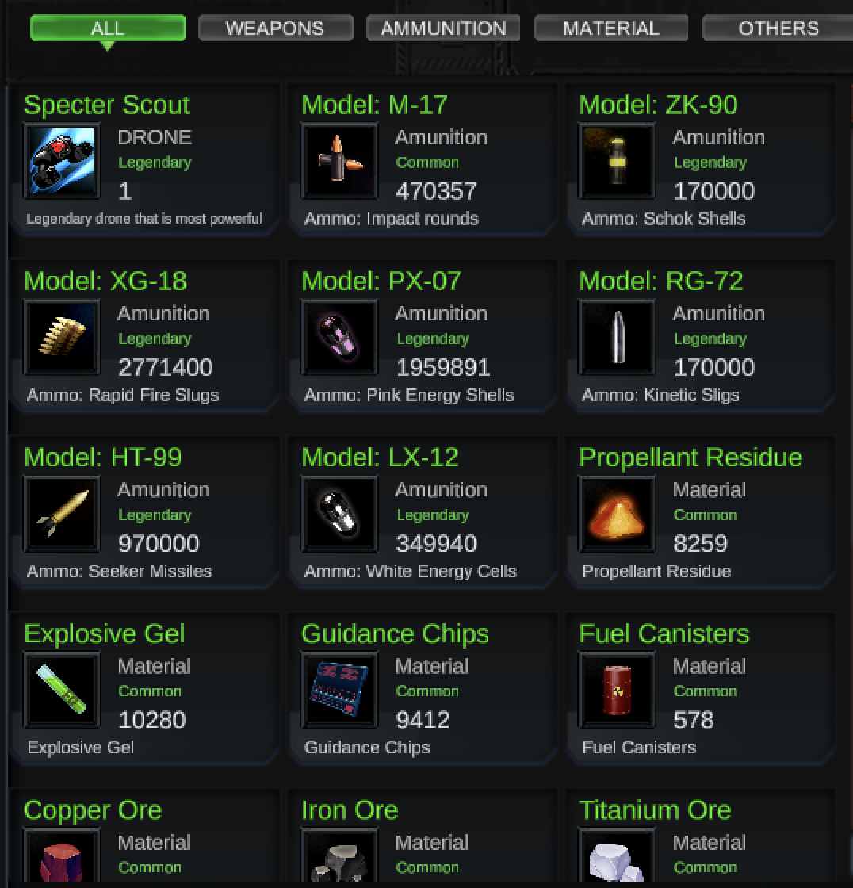This screenshot has width=853, height=888.
Task: Select the RG-72 Kinetic Sligs icon
Action: tap(617, 337)
